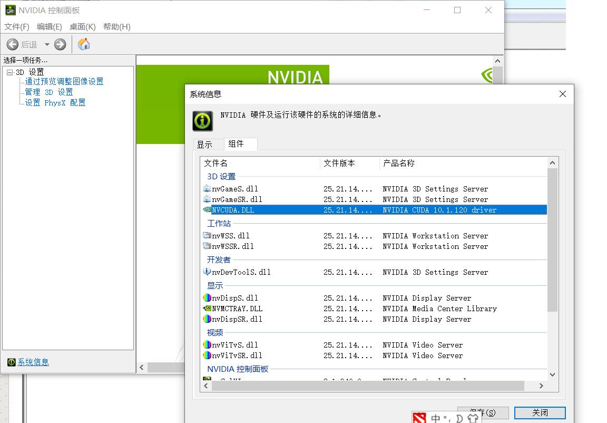The width and height of the screenshot is (607, 423).
Task: Select the NVMCTRAY.DLL file name
Action: [x=237, y=309]
